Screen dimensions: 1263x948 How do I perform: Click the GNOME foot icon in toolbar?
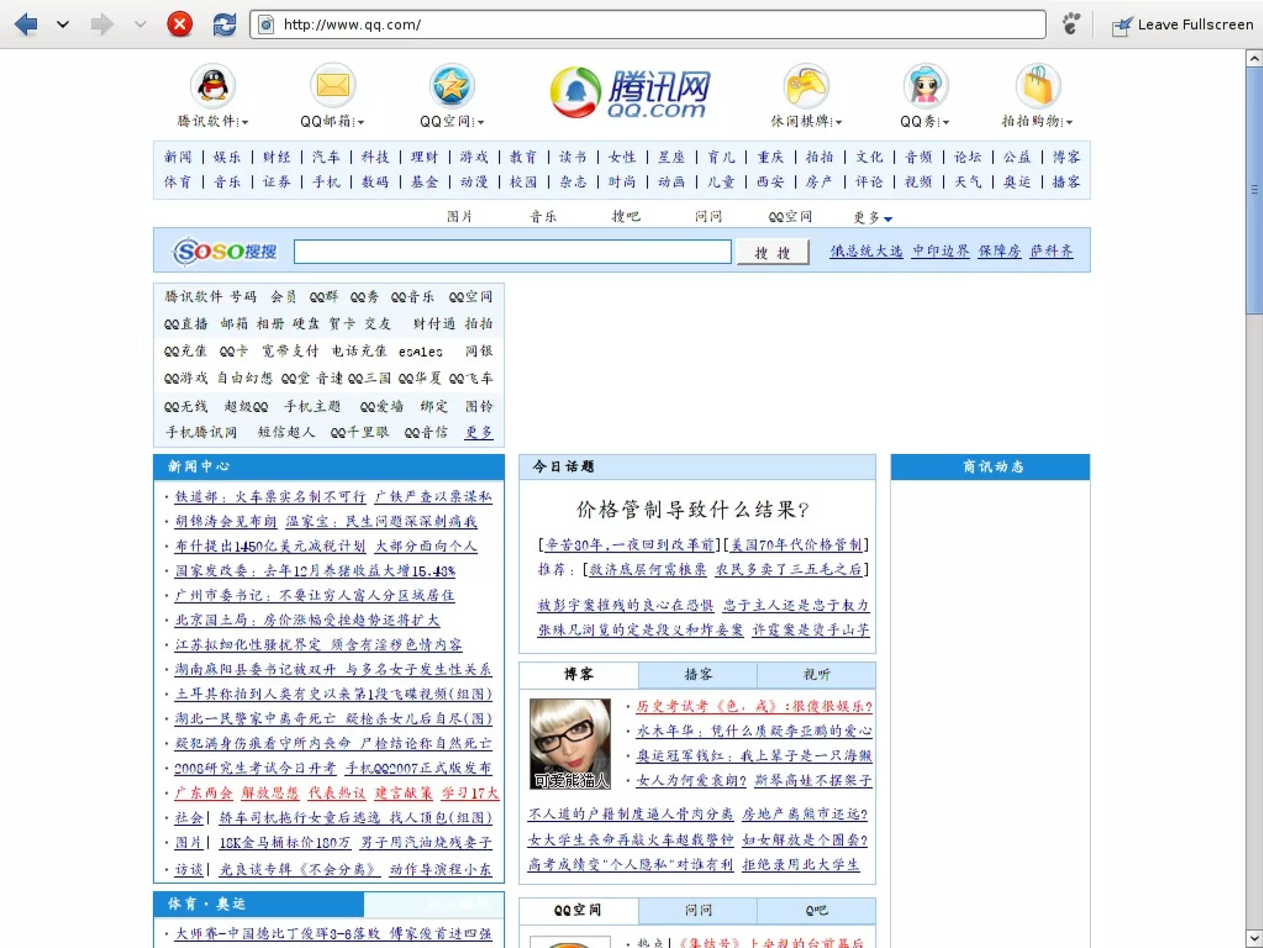[x=1072, y=25]
